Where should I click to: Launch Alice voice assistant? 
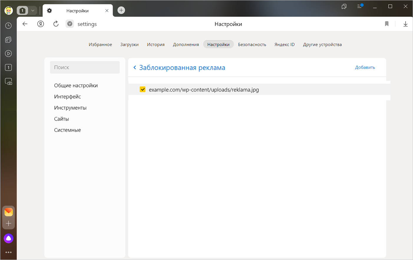9,239
